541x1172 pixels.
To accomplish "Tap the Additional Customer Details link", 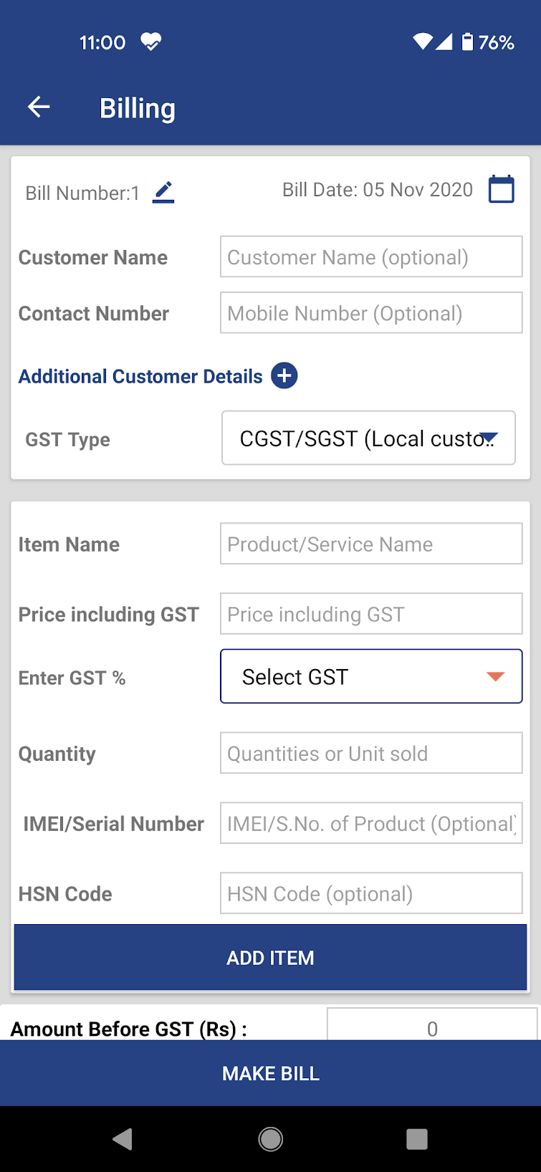I will (x=140, y=377).
